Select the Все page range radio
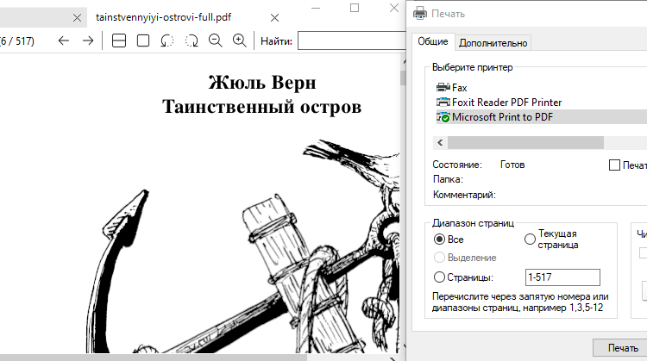The width and height of the screenshot is (647, 361). [439, 240]
